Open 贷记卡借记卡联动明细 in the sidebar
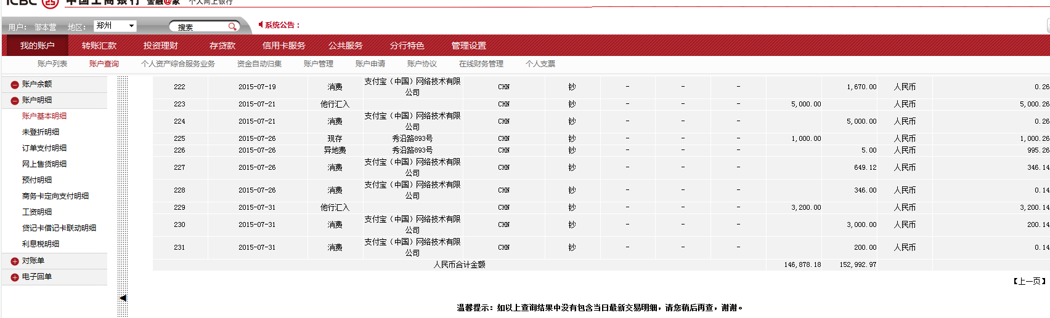The image size is (1050, 318). tap(59, 228)
